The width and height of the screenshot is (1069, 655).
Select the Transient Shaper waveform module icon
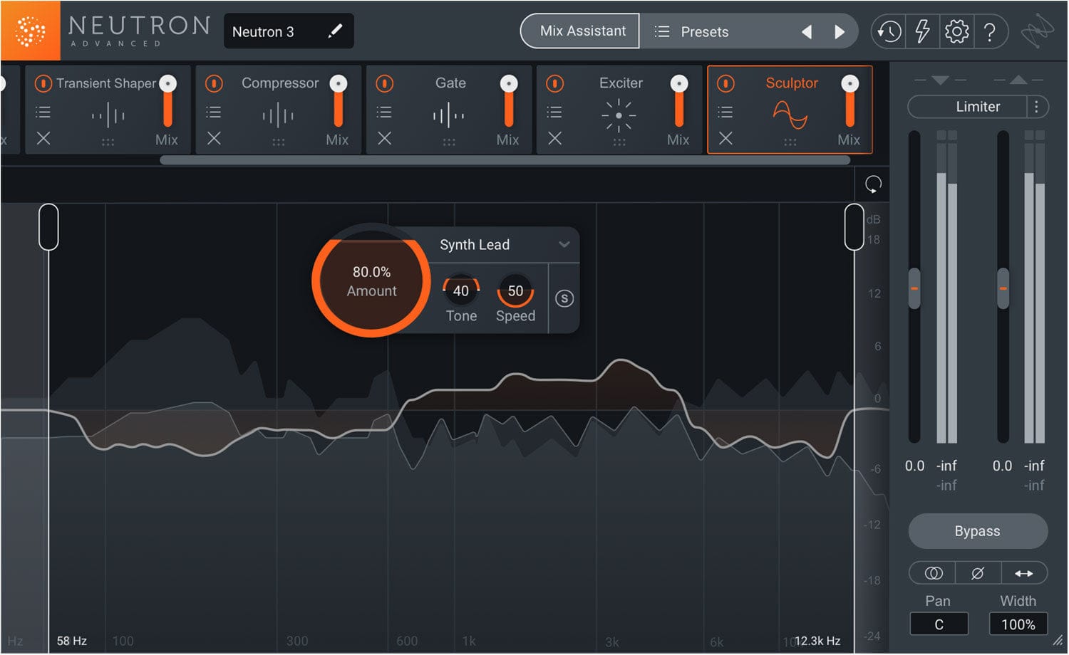pos(108,115)
